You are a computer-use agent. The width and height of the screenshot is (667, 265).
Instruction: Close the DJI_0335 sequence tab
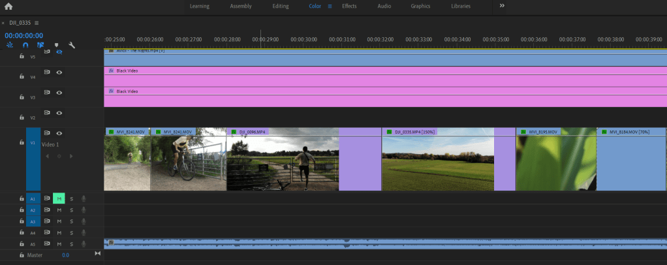[x=3, y=23]
